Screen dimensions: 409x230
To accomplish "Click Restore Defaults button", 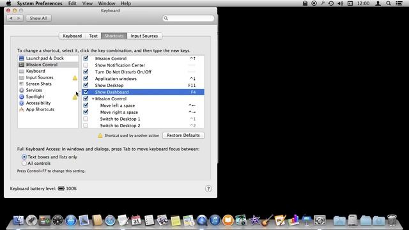I will click(x=183, y=135).
